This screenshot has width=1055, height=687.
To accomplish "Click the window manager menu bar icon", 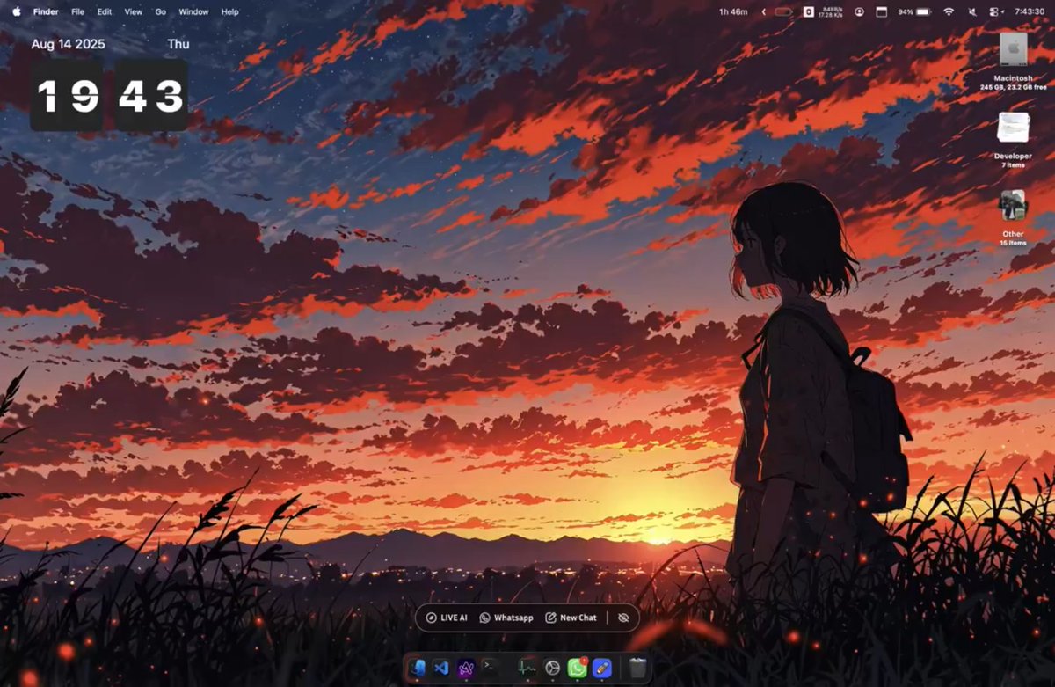I will [882, 12].
